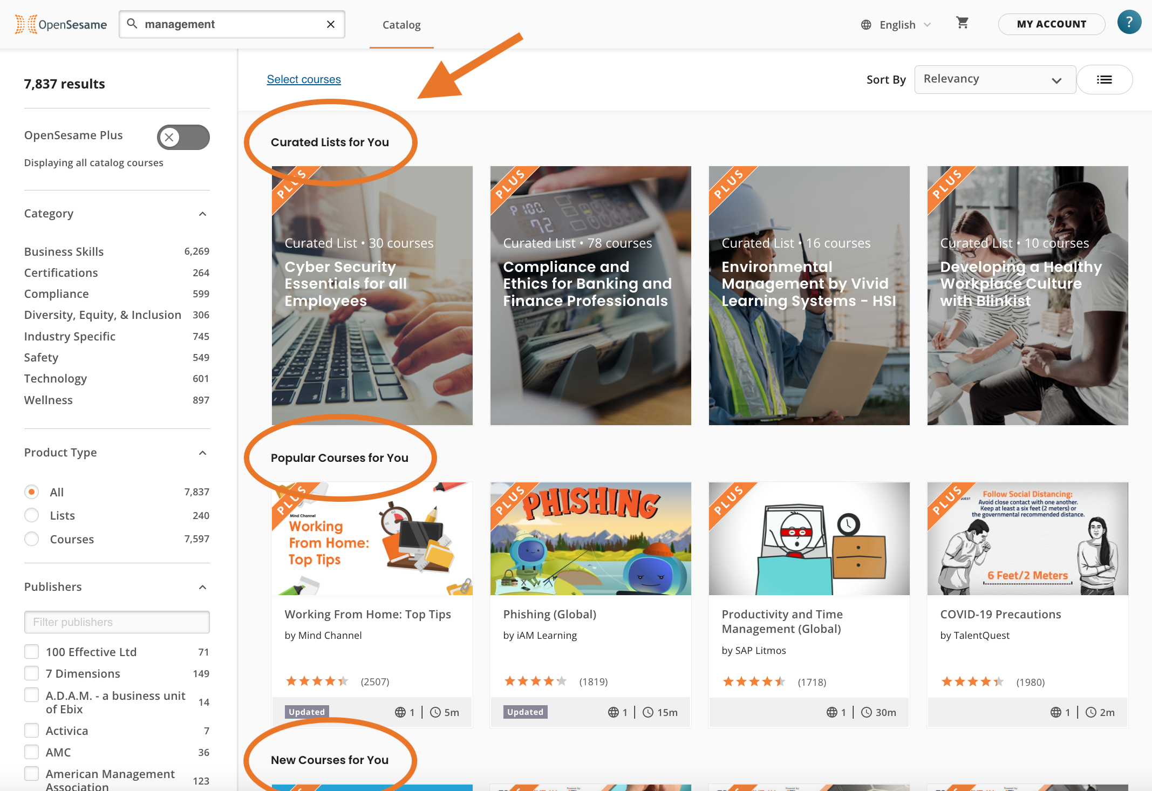Click the Updated badge on Phishing card
The image size is (1152, 791).
[526, 712]
